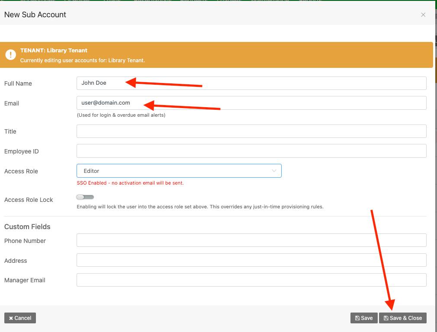Close the New Sub Account dialog
Screen dimensions: 437x332
click(x=423, y=15)
